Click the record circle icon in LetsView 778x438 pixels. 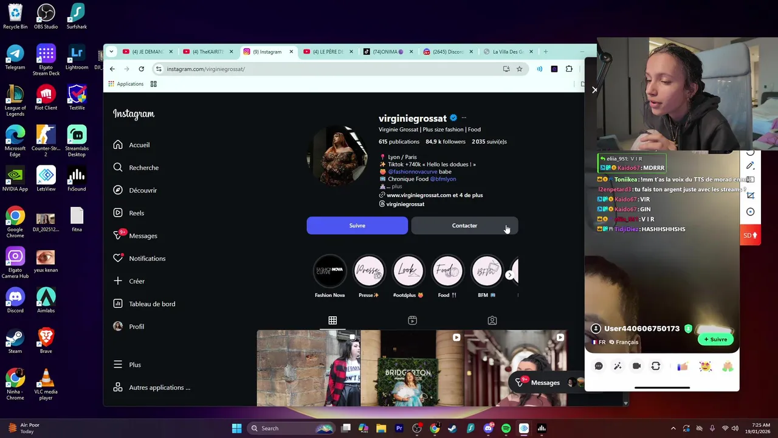pyautogui.click(x=751, y=212)
